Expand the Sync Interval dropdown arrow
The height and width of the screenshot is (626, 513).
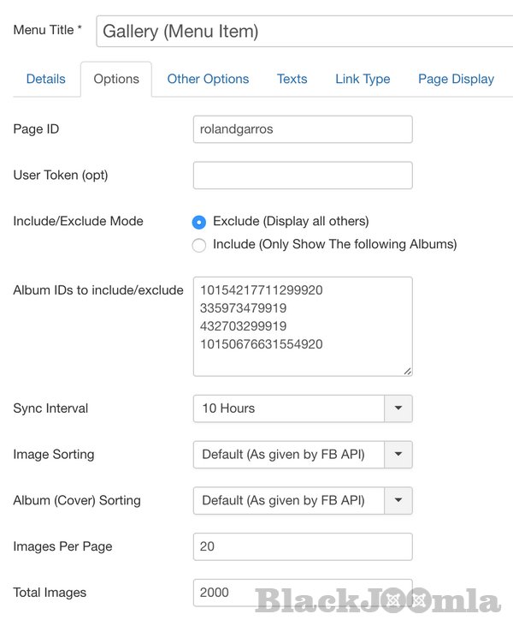(x=398, y=408)
